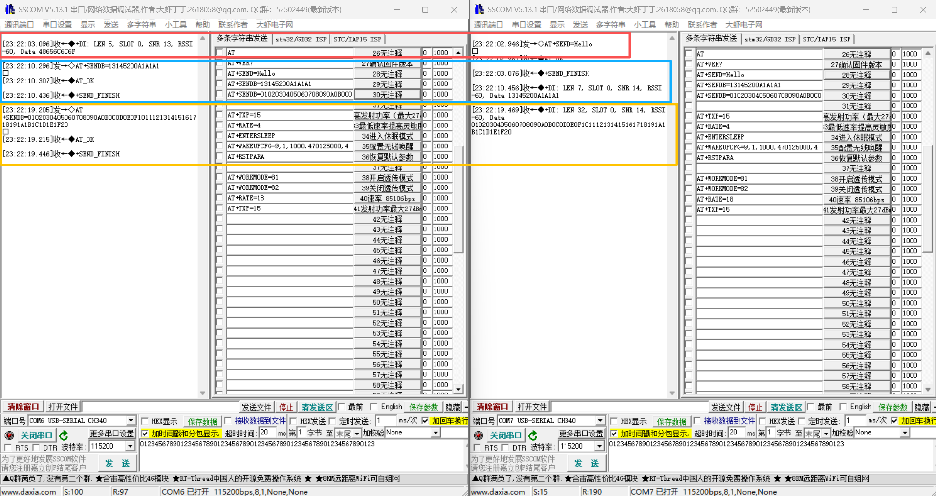Screen dimensions: 936x496
Task: Minimize the right SSCOM window
Action: 866,9
